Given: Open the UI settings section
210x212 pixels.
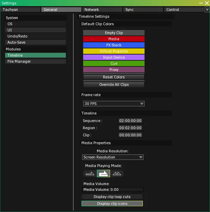Looking at the screenshot, I should 35,30.
